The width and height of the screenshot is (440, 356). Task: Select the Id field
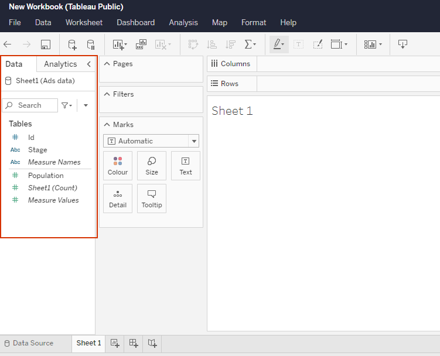pyautogui.click(x=31, y=138)
